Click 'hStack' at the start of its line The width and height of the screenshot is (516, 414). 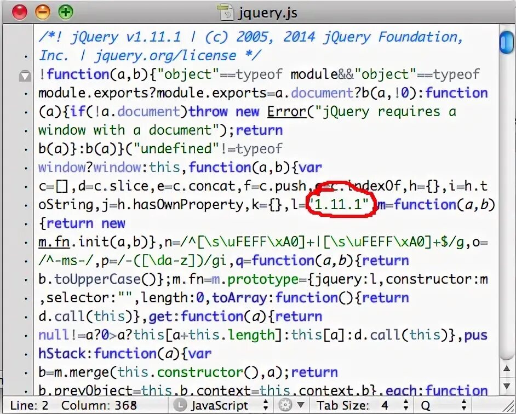[x=62, y=354]
